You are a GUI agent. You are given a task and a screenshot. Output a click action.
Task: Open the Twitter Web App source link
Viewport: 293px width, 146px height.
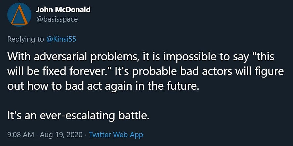point(116,135)
